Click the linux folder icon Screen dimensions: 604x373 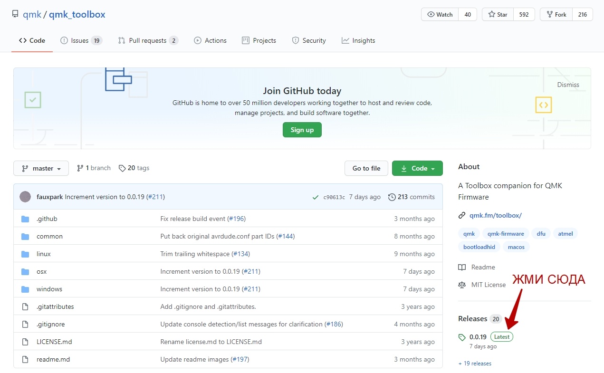pyautogui.click(x=25, y=254)
